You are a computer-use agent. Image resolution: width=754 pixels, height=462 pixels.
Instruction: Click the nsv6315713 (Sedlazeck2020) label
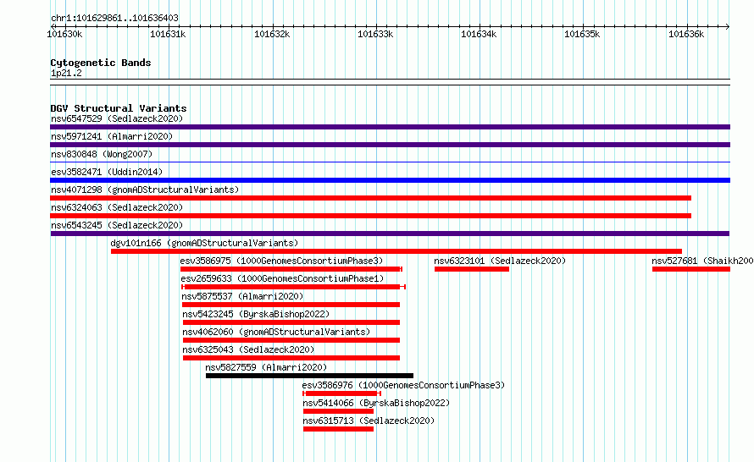tap(369, 421)
